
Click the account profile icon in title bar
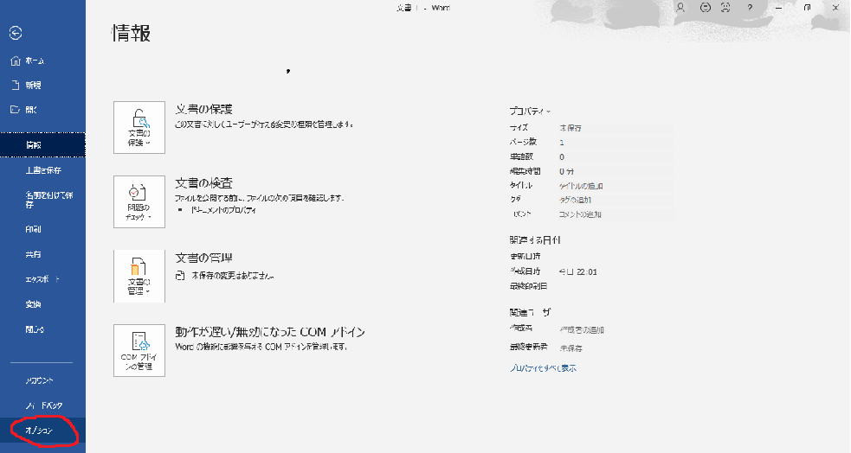pos(680,8)
